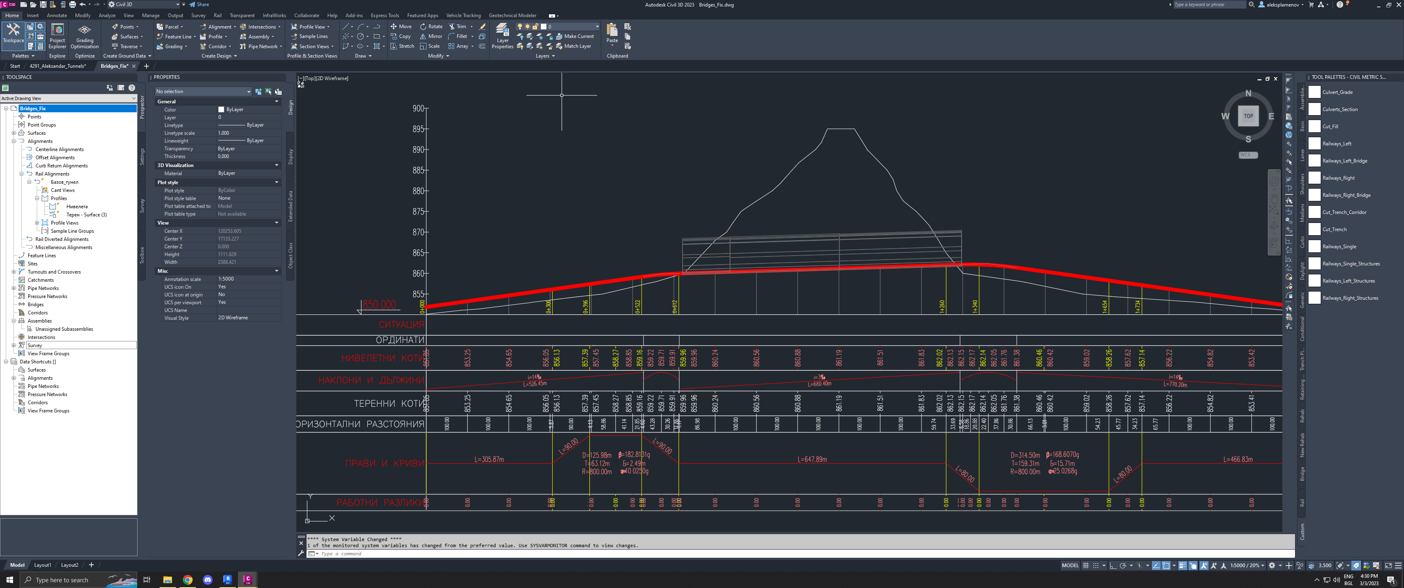Toggle ortho mode in the status bar
Screen dimensions: 1404x588
pos(1113,566)
